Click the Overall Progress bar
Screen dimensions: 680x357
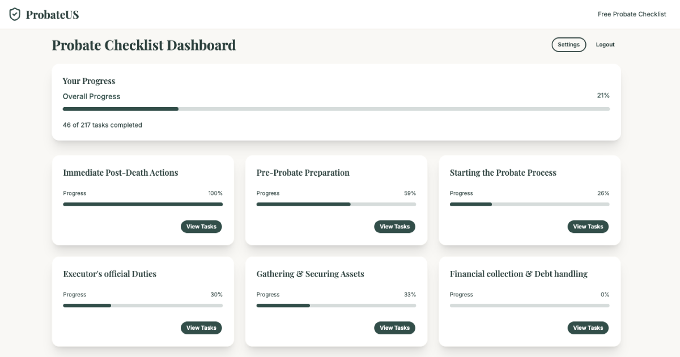coord(336,109)
